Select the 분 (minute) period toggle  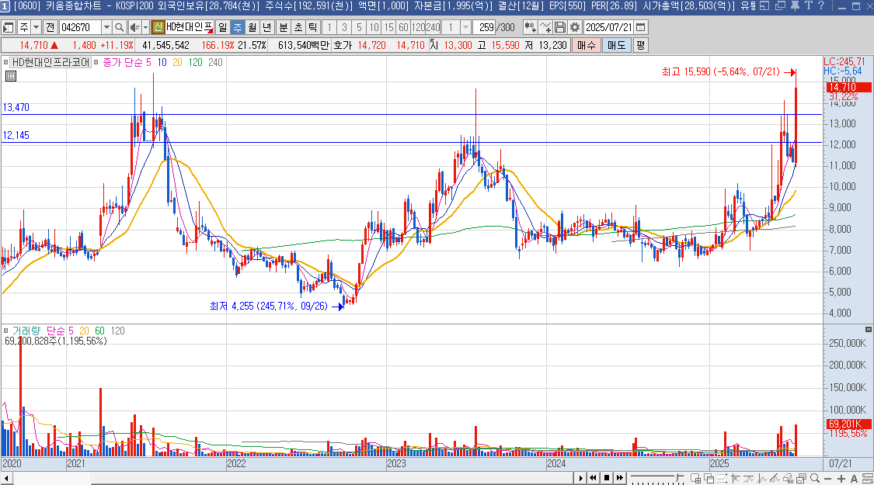coord(283,27)
